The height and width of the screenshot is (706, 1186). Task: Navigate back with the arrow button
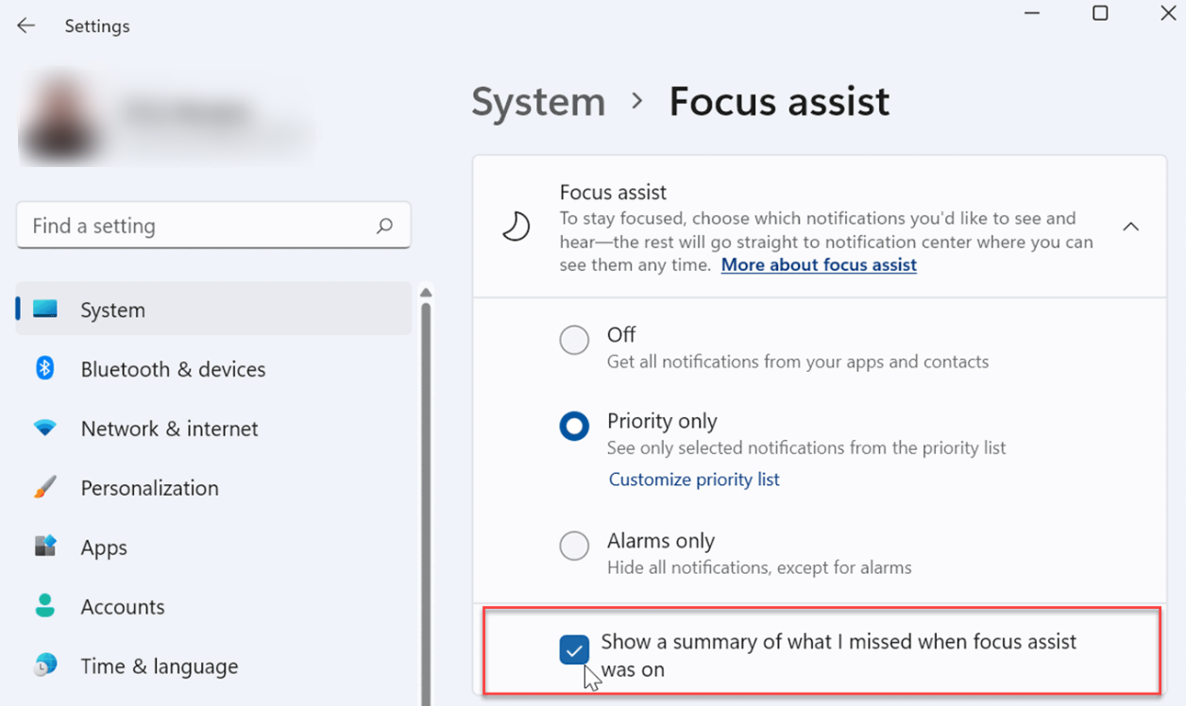point(25,25)
